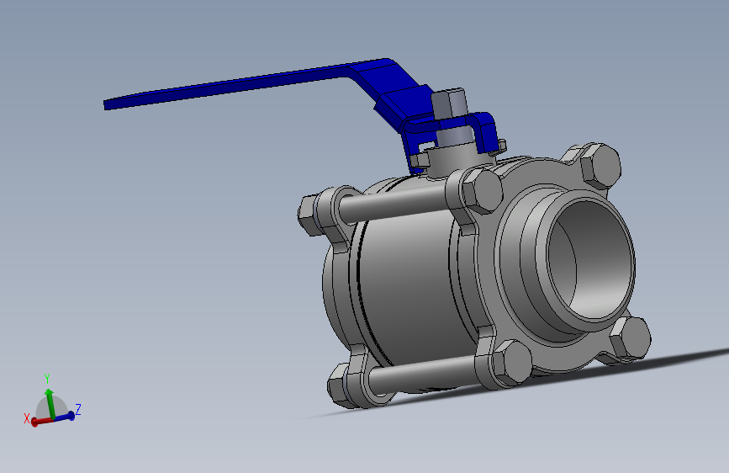Click the green Y axis arrow of the triad
729x473 pixels.
[x=50, y=402]
